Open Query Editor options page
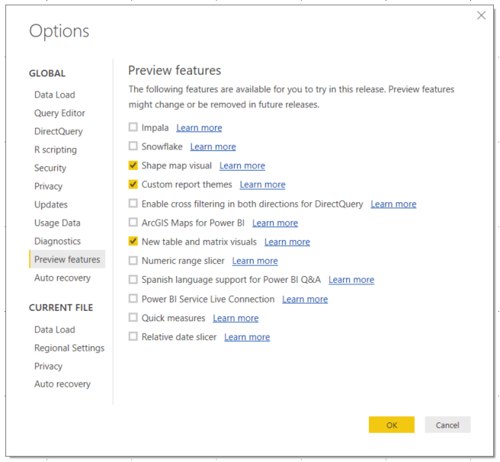500x462 pixels. tap(59, 114)
